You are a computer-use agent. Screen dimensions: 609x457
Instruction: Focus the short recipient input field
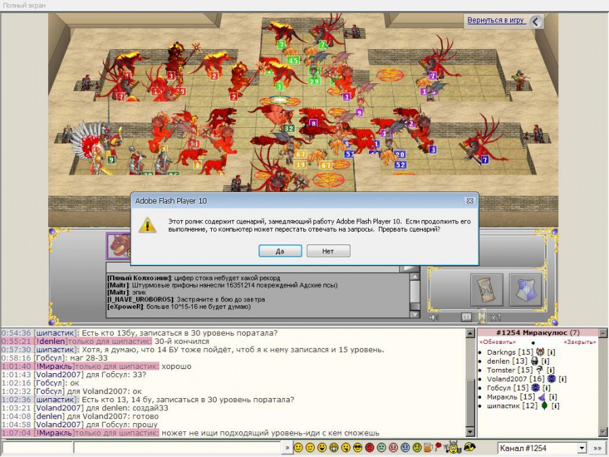click(x=37, y=448)
